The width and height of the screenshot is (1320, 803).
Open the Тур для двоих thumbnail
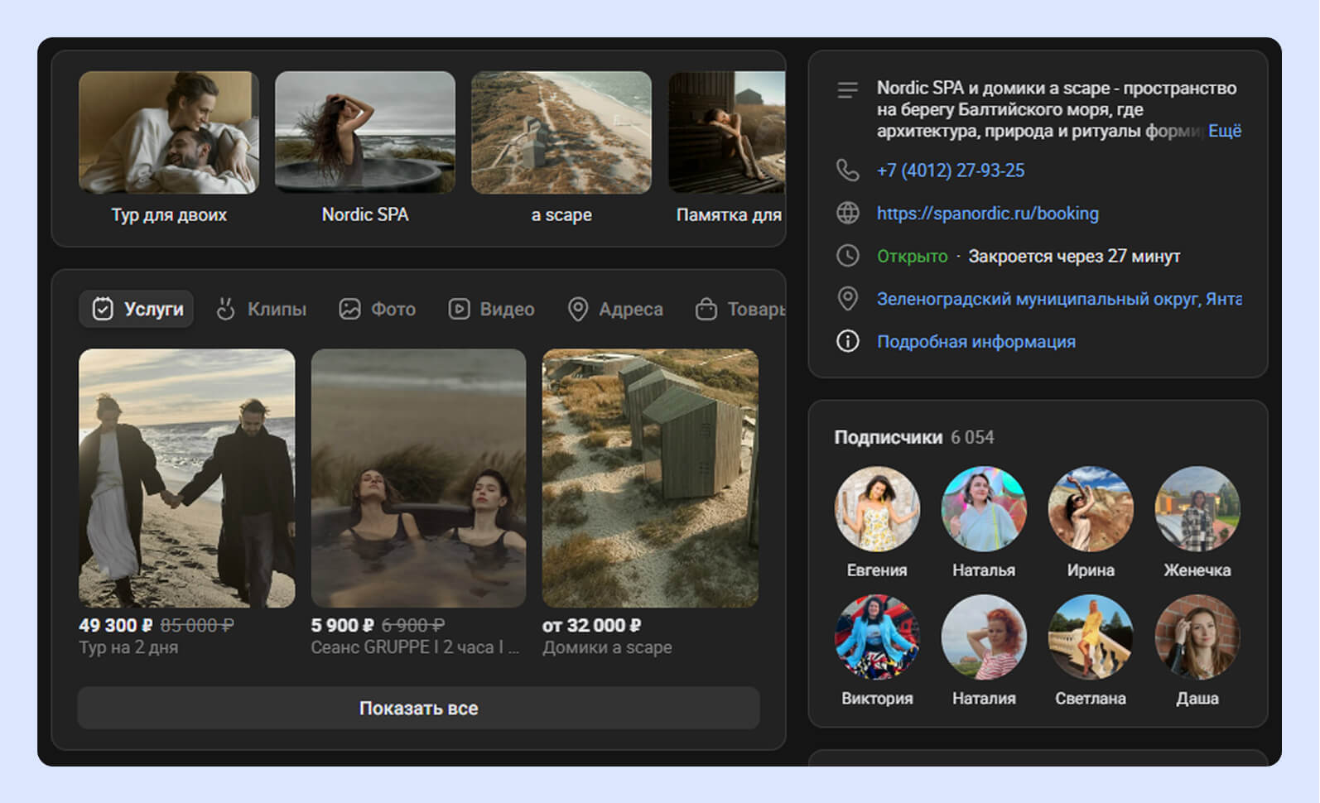169,132
